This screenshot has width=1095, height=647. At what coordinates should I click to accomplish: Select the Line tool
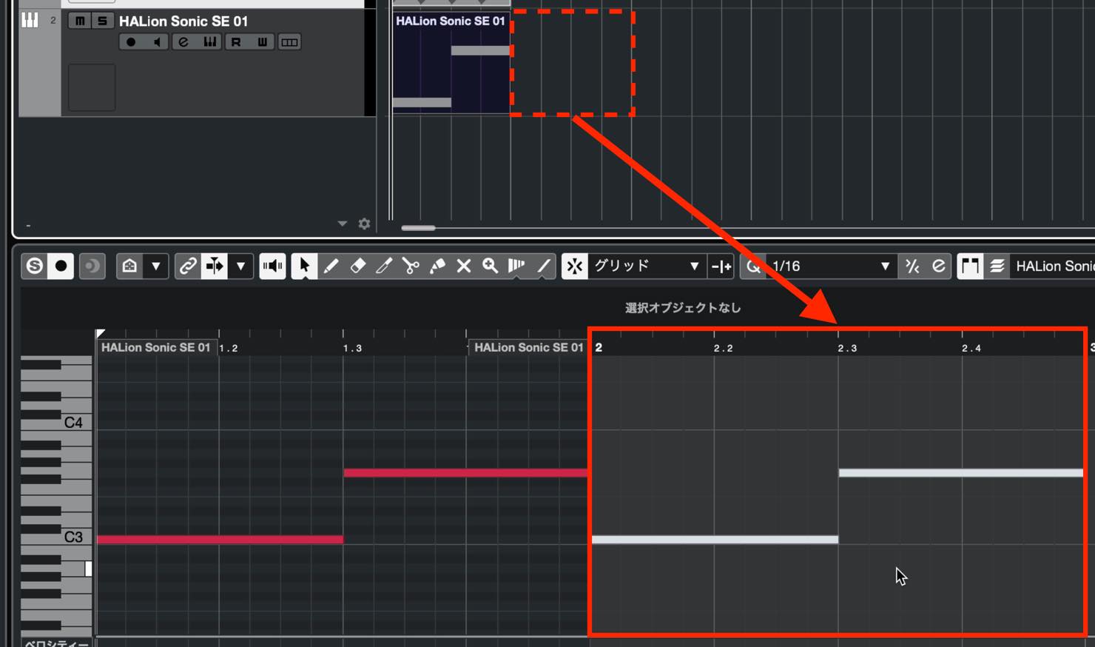pos(543,266)
